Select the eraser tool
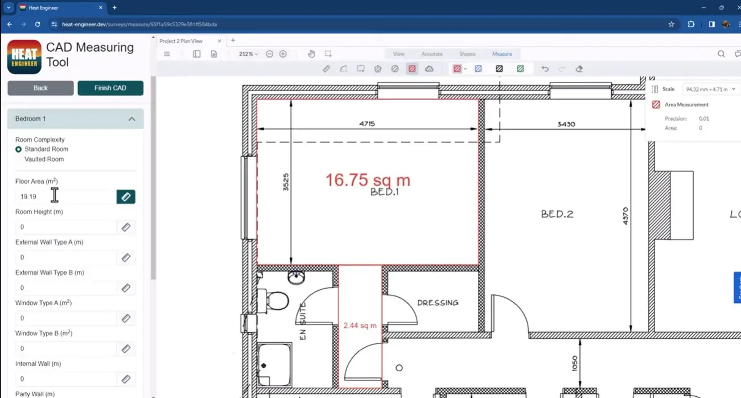 pos(579,69)
